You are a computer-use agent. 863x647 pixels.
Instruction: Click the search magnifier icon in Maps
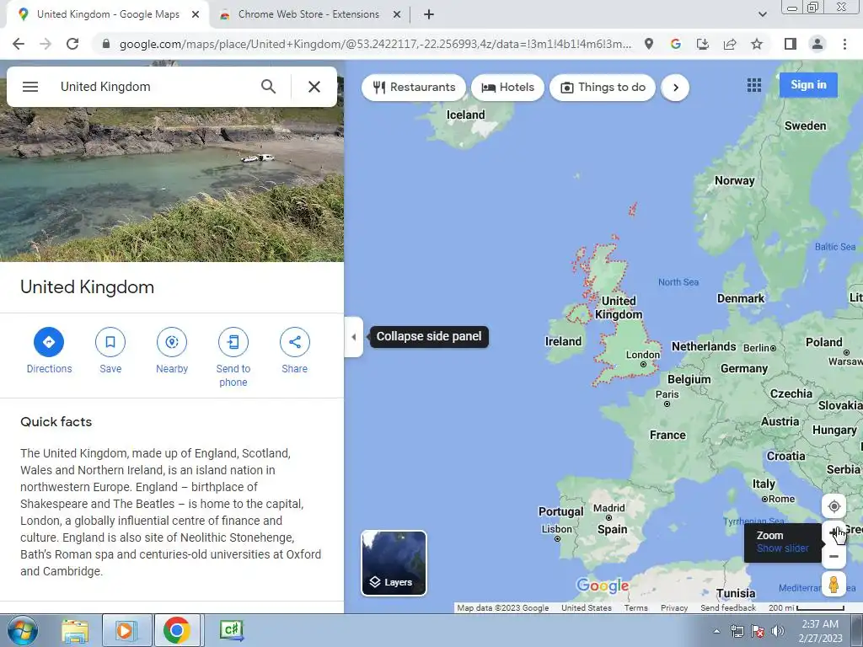pos(268,87)
